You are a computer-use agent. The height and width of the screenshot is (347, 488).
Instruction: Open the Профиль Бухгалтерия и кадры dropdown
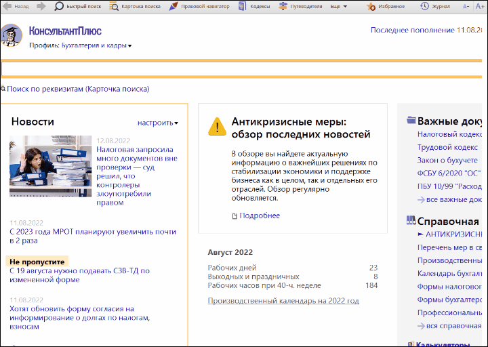pyautogui.click(x=96, y=45)
